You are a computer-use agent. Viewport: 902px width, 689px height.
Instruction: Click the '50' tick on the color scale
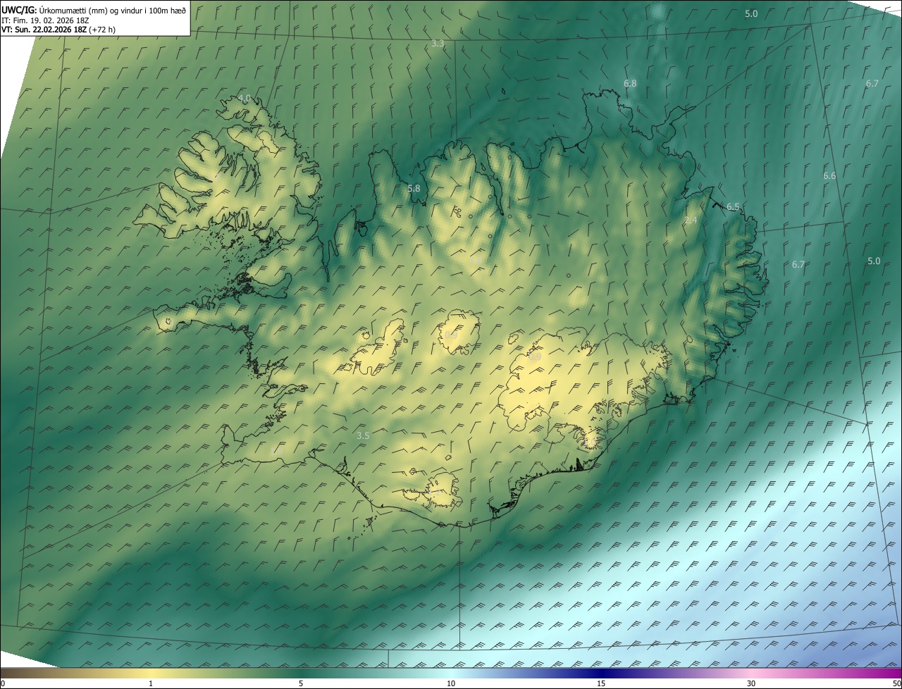click(x=896, y=684)
